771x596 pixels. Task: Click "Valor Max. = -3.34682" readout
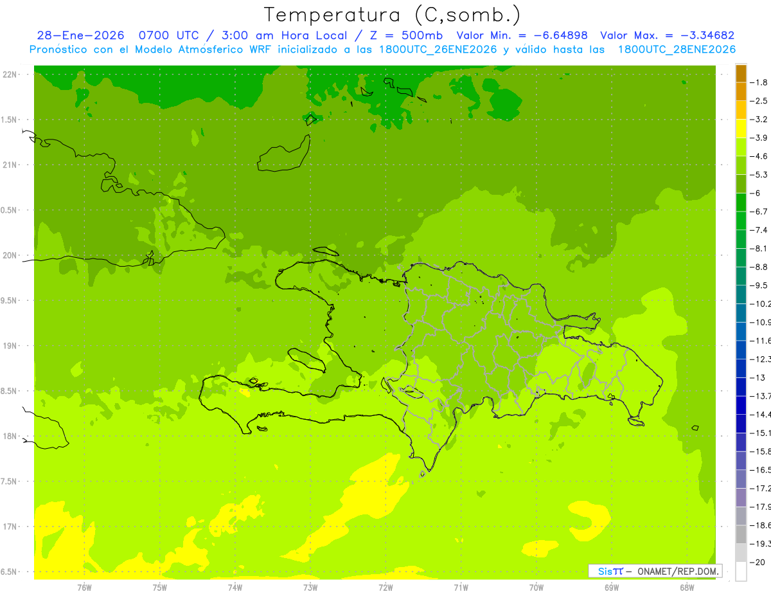pyautogui.click(x=667, y=36)
